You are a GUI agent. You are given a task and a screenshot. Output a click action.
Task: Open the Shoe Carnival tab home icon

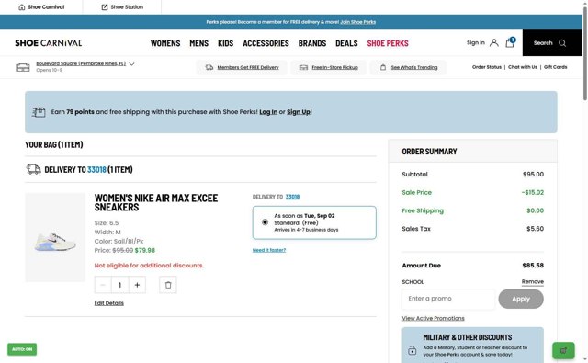(22, 7)
